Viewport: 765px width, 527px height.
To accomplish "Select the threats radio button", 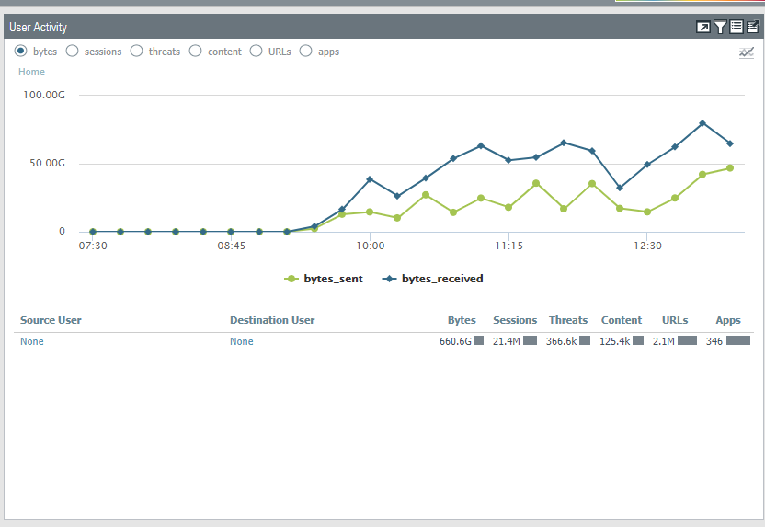I will pyautogui.click(x=136, y=52).
